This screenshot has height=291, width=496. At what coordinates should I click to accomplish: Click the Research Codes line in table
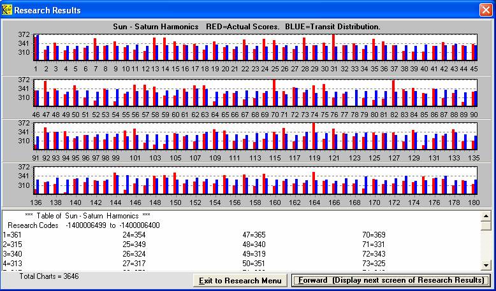point(84,225)
